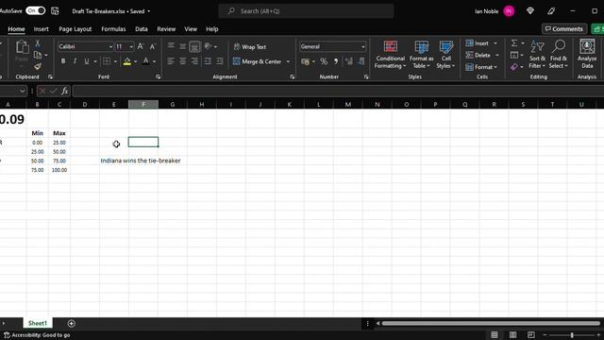
Task: Open the Home tab
Action: pyautogui.click(x=16, y=29)
